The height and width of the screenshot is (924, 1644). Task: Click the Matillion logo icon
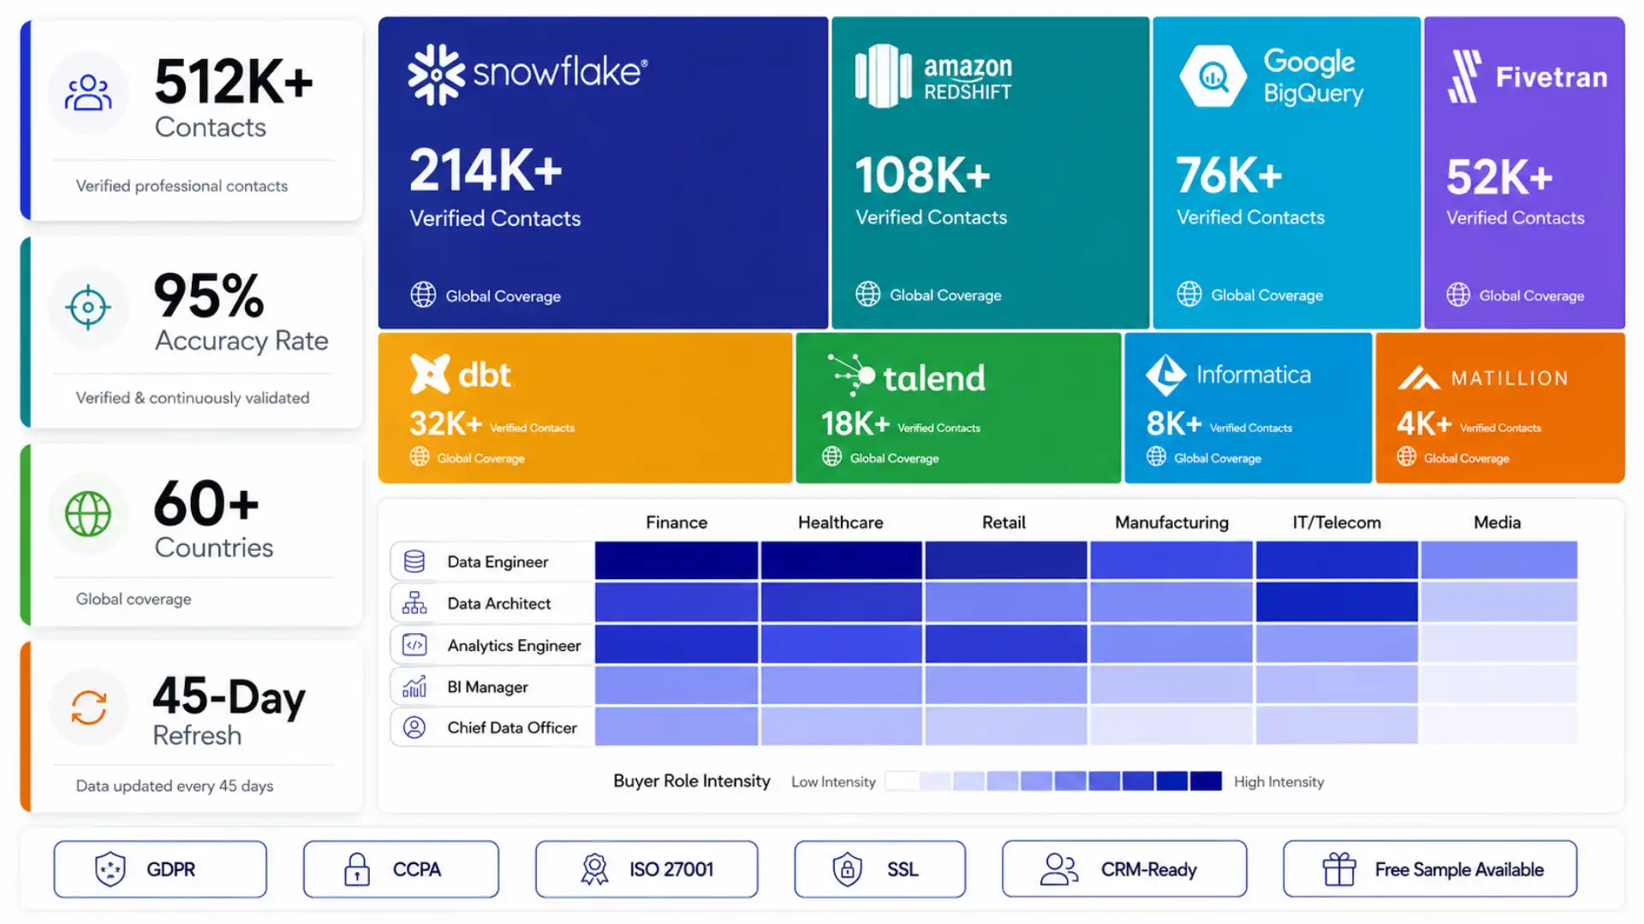(x=1419, y=377)
